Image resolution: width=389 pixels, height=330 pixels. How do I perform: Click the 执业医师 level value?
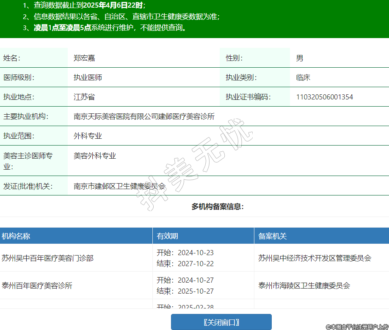88,78
